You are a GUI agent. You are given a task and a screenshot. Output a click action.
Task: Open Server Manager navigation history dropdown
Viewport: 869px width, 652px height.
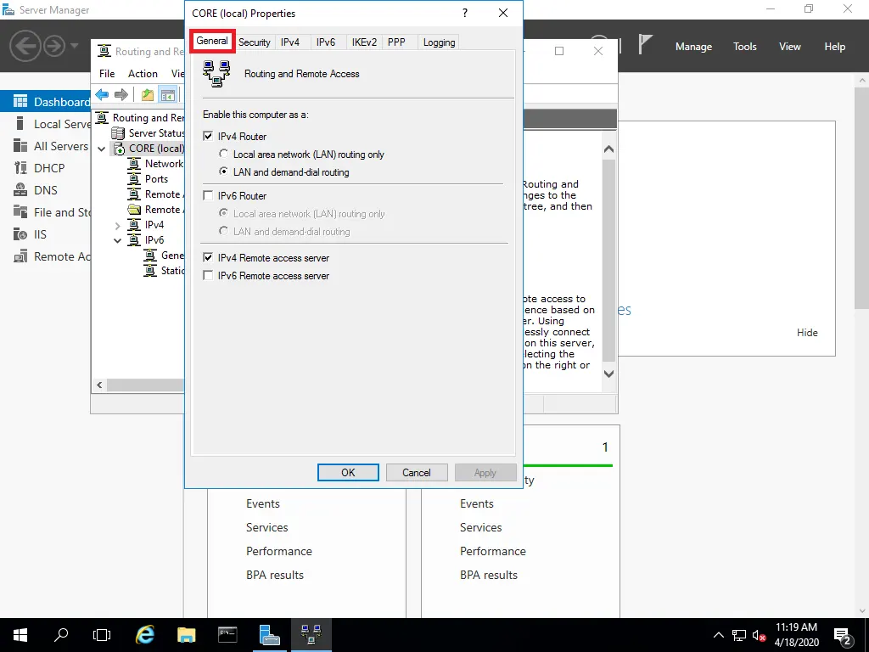[75, 46]
